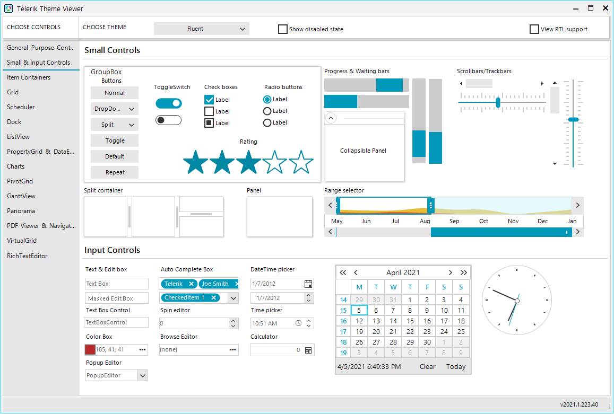Click the Repeat button
Viewport: 614px width, 414px height.
click(114, 172)
